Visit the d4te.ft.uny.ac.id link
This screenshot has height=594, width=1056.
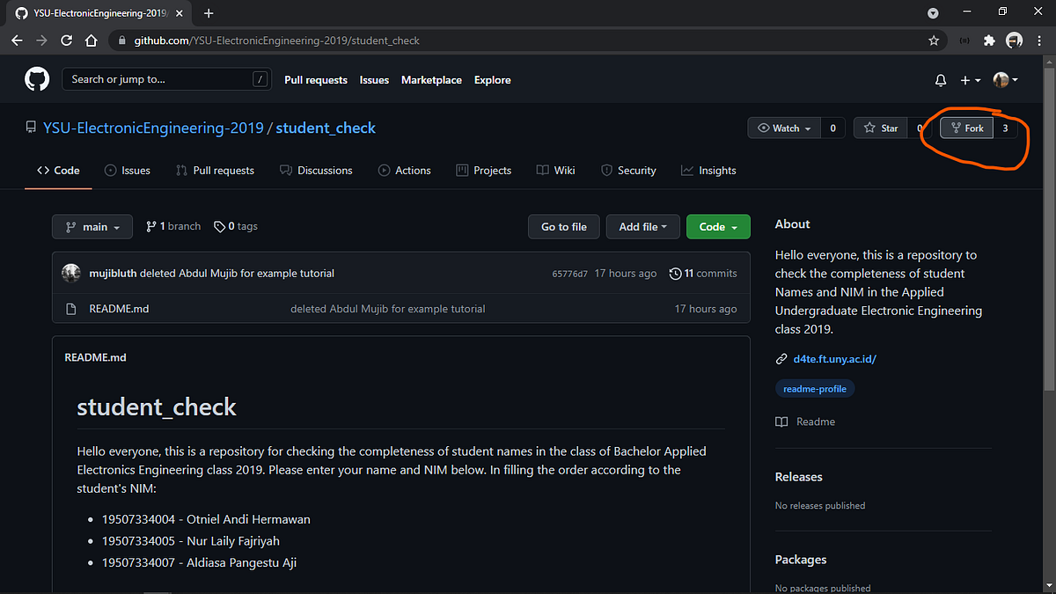pyautogui.click(x=833, y=358)
